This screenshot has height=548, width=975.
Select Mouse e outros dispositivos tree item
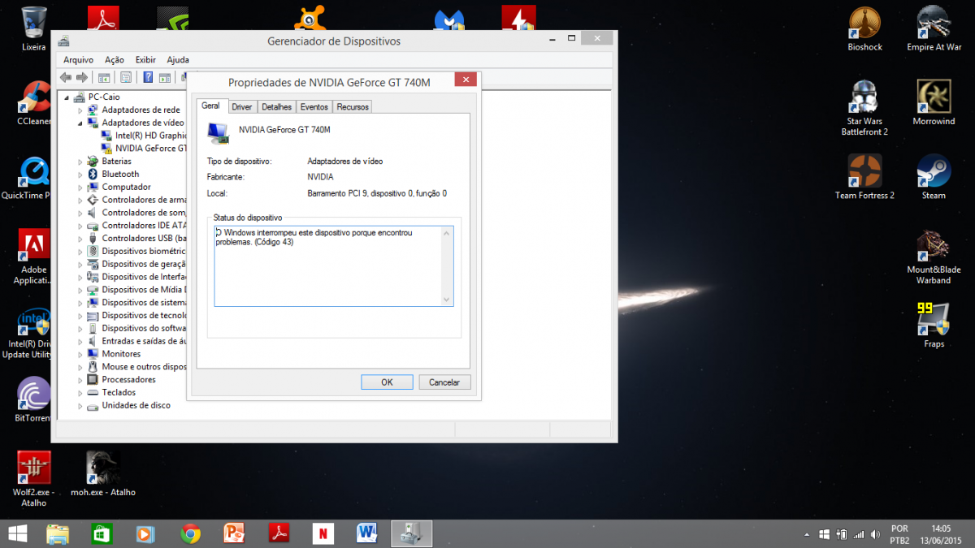pyautogui.click(x=137, y=366)
